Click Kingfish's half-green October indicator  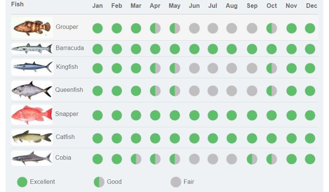tap(271, 68)
